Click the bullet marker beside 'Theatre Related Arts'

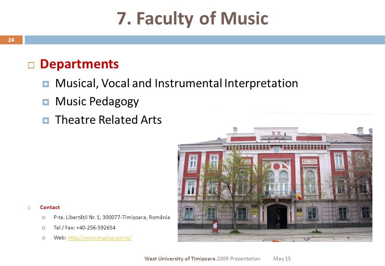click(46, 120)
